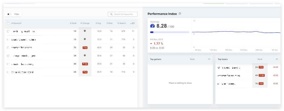Viewport: 284px width, 111px height.
Task: Click red down-3 change badge in keyword table
Action: [x=85, y=72]
